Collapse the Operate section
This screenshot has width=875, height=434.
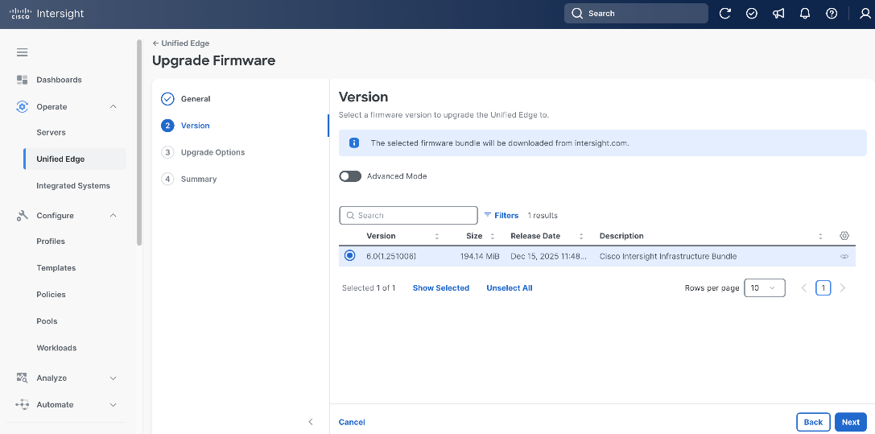click(113, 106)
